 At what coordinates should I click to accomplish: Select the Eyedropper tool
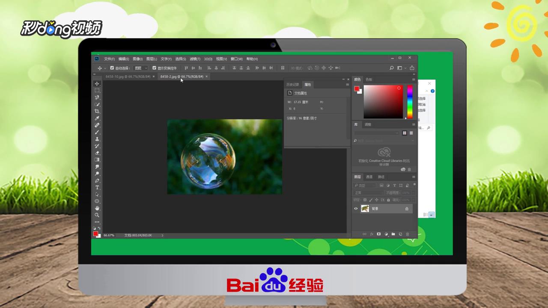click(x=97, y=118)
